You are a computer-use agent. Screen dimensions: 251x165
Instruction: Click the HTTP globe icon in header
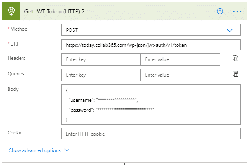tap(11, 11)
